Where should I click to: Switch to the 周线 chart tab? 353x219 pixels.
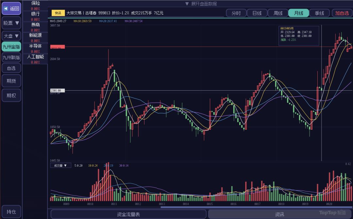coord(278,13)
